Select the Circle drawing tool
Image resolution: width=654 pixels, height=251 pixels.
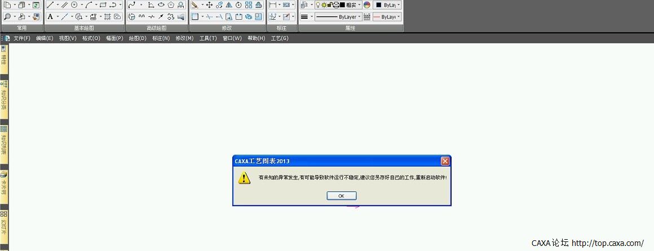click(73, 5)
